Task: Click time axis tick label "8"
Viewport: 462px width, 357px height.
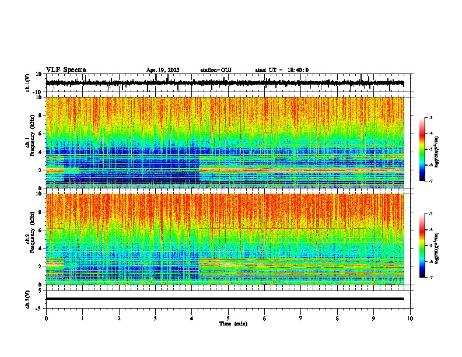Action: click(337, 318)
